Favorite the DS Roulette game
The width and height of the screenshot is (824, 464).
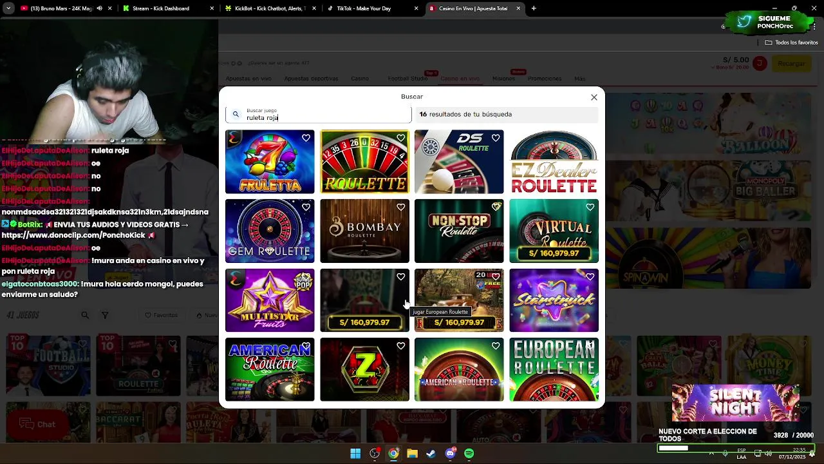click(x=495, y=138)
